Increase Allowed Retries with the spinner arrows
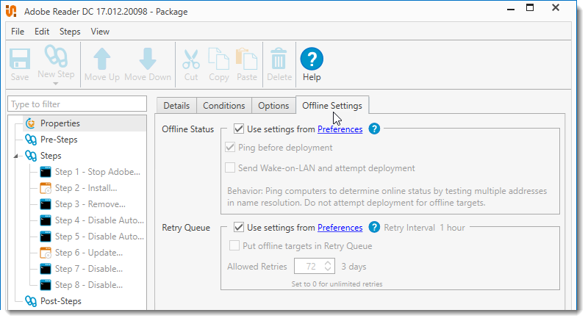Viewport: 588px width, 321px height. pyautogui.click(x=328, y=262)
